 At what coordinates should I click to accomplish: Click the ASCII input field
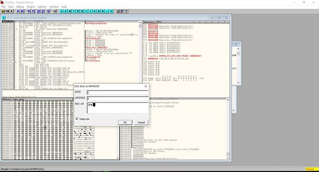pos(117,93)
